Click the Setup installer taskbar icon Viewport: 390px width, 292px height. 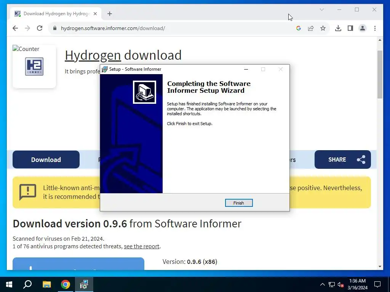tap(84, 284)
